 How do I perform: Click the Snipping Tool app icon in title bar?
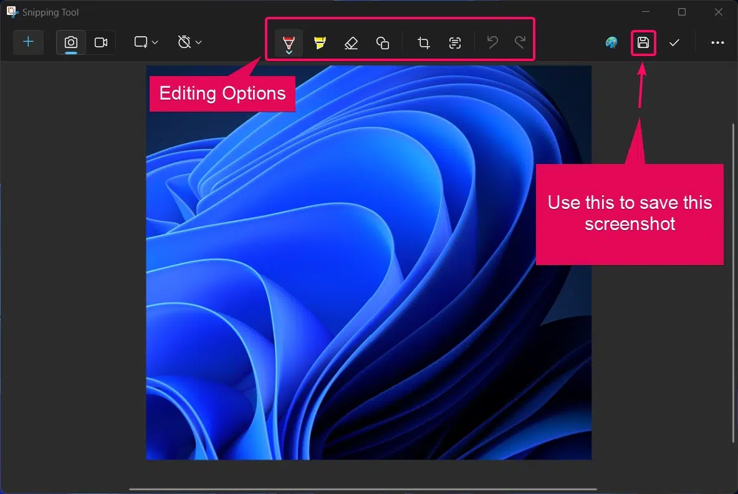(12, 12)
